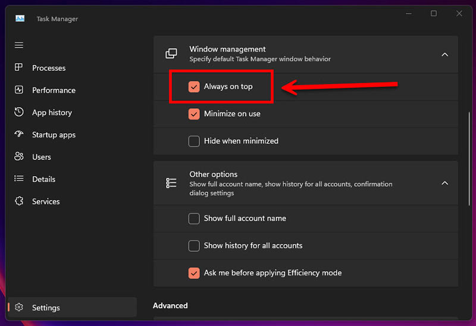Enable Hide when minimized
The image size is (476, 326).
194,141
